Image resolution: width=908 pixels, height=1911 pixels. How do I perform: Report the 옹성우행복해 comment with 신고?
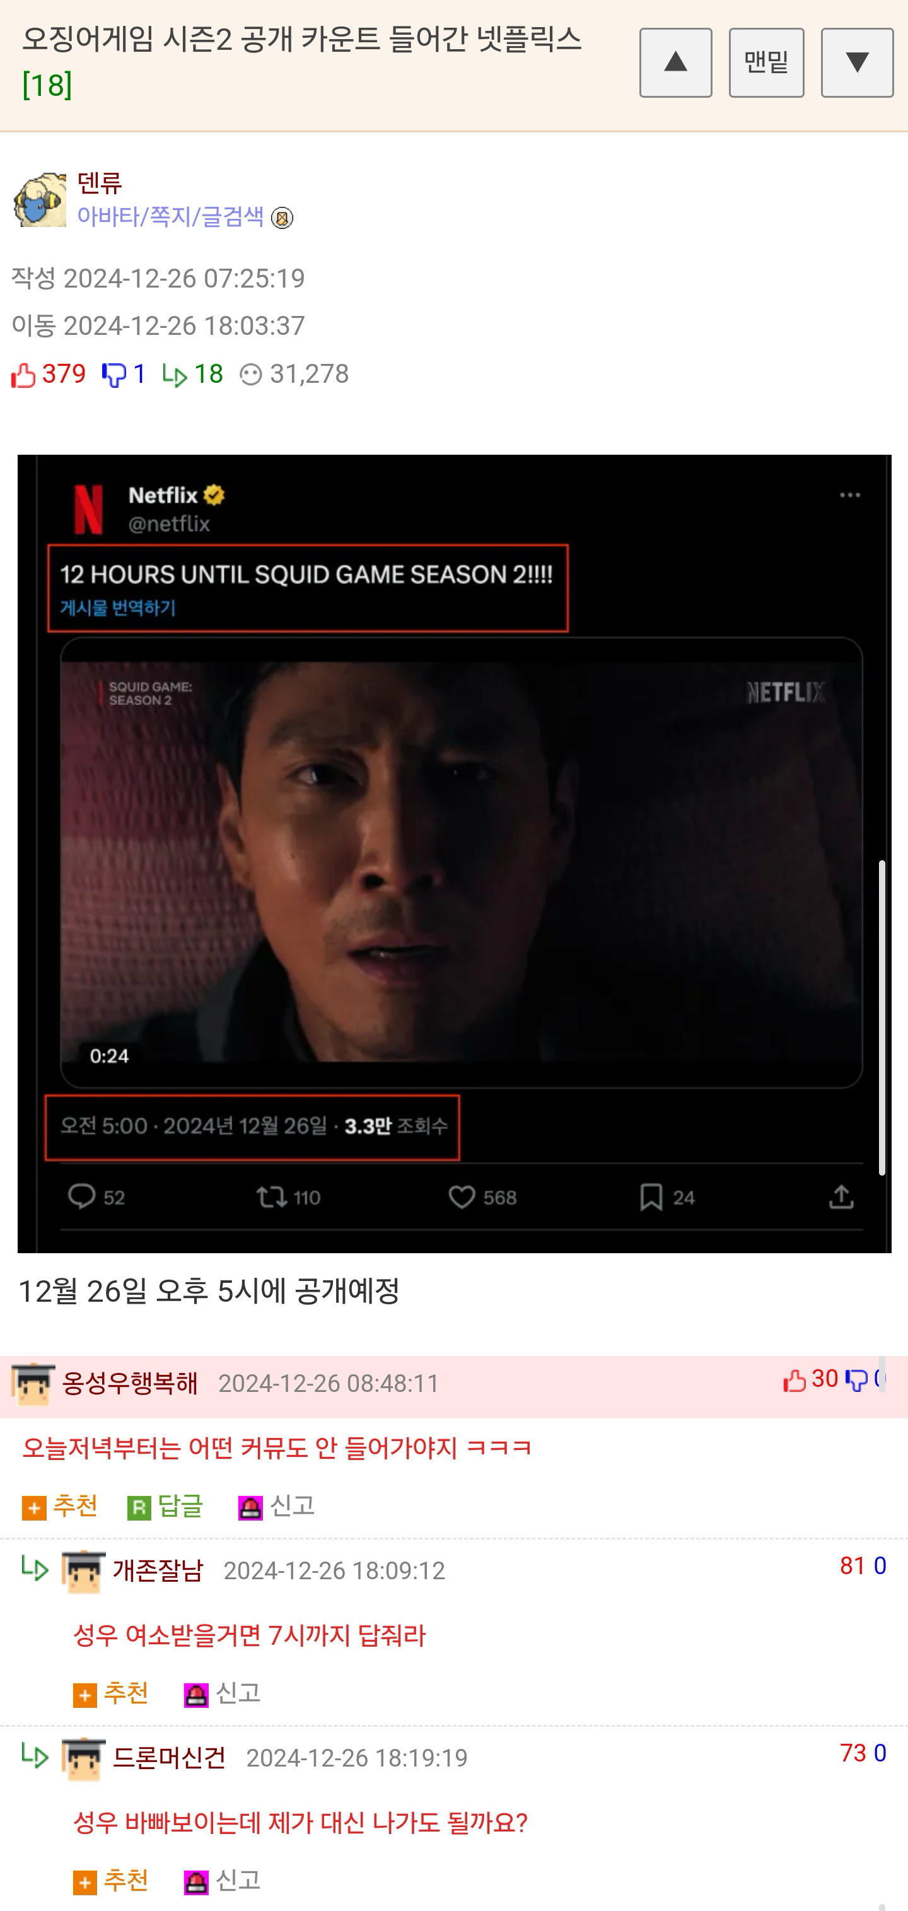pos(276,1506)
